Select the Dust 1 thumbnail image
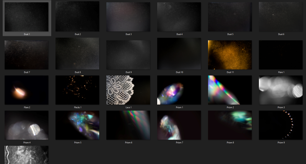This screenshot has width=306, height=164. click(26, 17)
